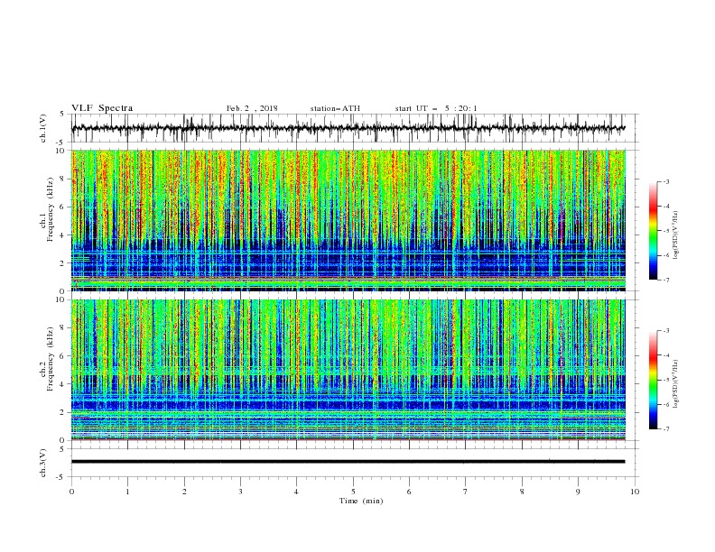Click the color scale bar beside ch.2 spectrogram
This screenshot has height=552, width=715.
tap(654, 380)
